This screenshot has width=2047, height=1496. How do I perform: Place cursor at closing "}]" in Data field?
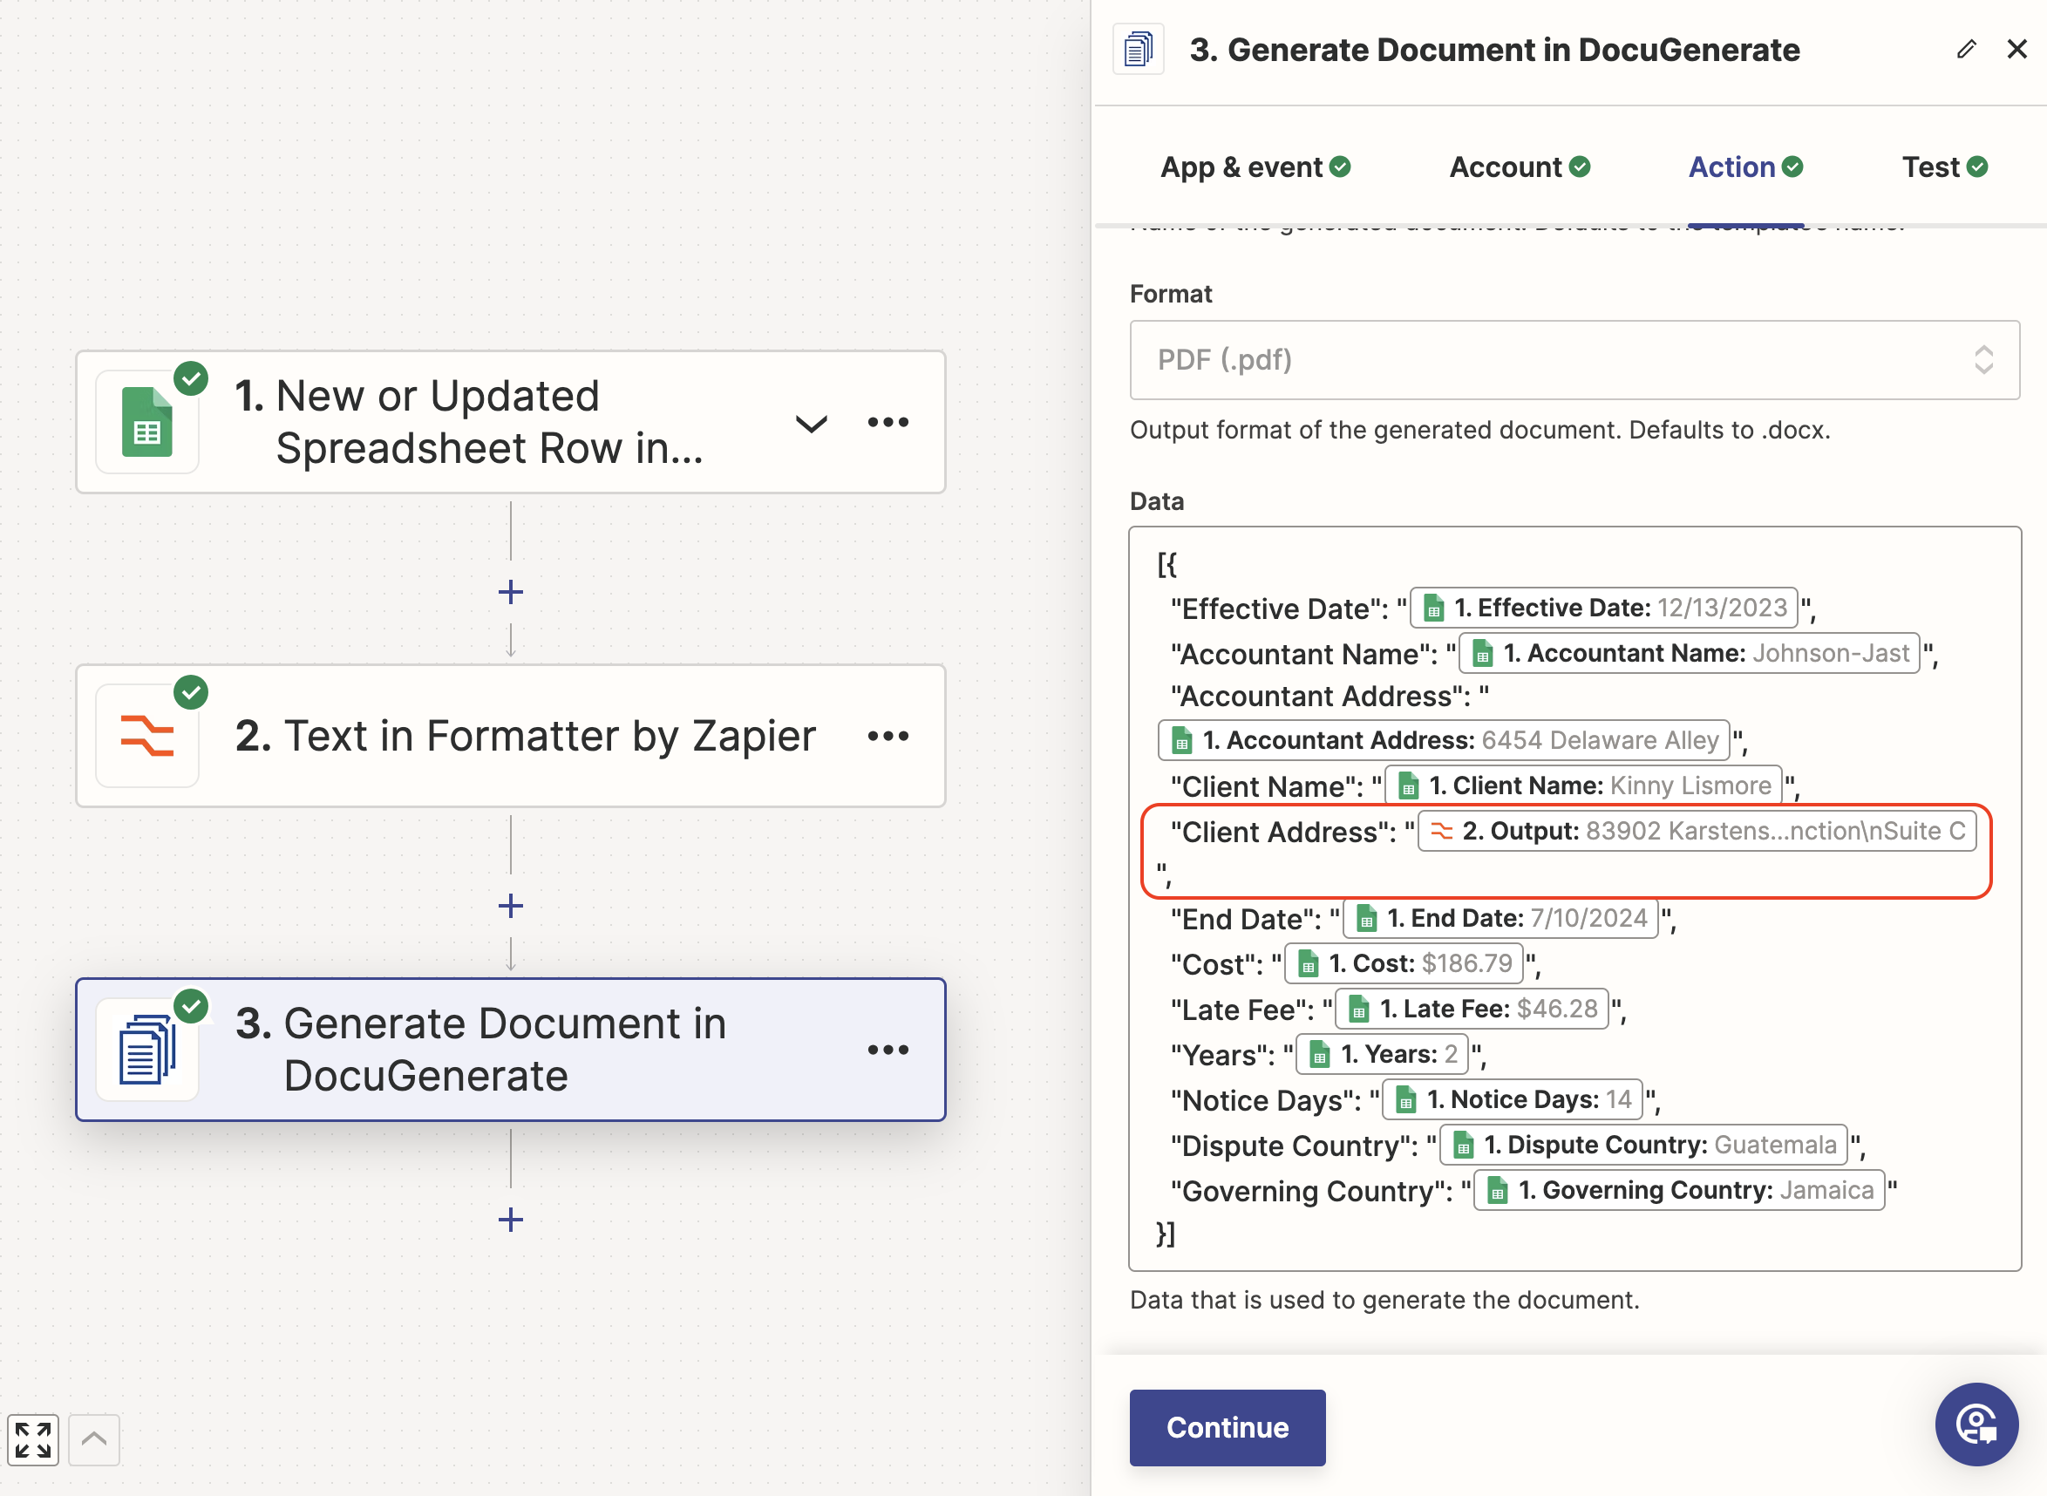coord(1166,1234)
